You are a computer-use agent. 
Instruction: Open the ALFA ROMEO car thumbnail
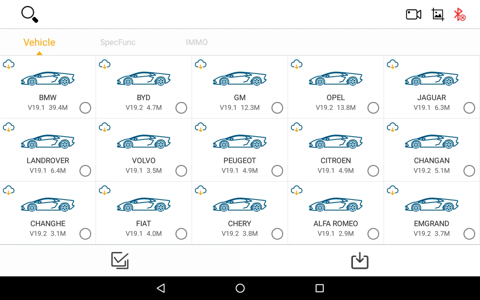pos(336,204)
